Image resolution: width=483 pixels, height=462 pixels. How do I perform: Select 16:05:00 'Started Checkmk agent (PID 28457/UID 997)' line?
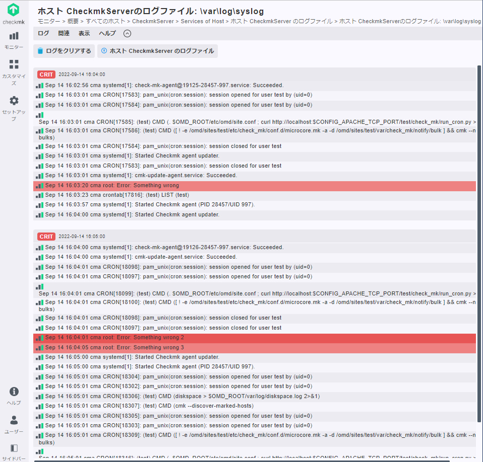coord(255,367)
